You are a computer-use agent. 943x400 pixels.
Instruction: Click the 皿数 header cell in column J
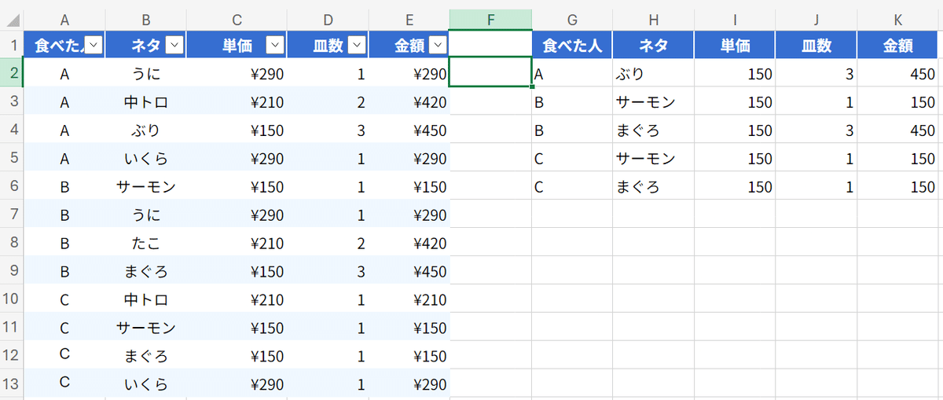(816, 45)
